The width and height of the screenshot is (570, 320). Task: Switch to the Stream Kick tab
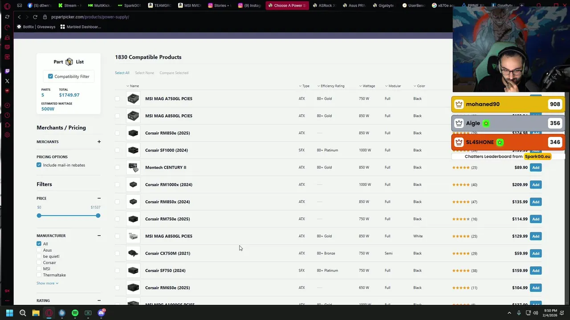click(69, 5)
